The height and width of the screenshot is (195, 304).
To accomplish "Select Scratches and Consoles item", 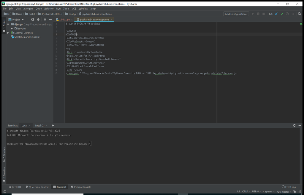I will [x=26, y=37].
